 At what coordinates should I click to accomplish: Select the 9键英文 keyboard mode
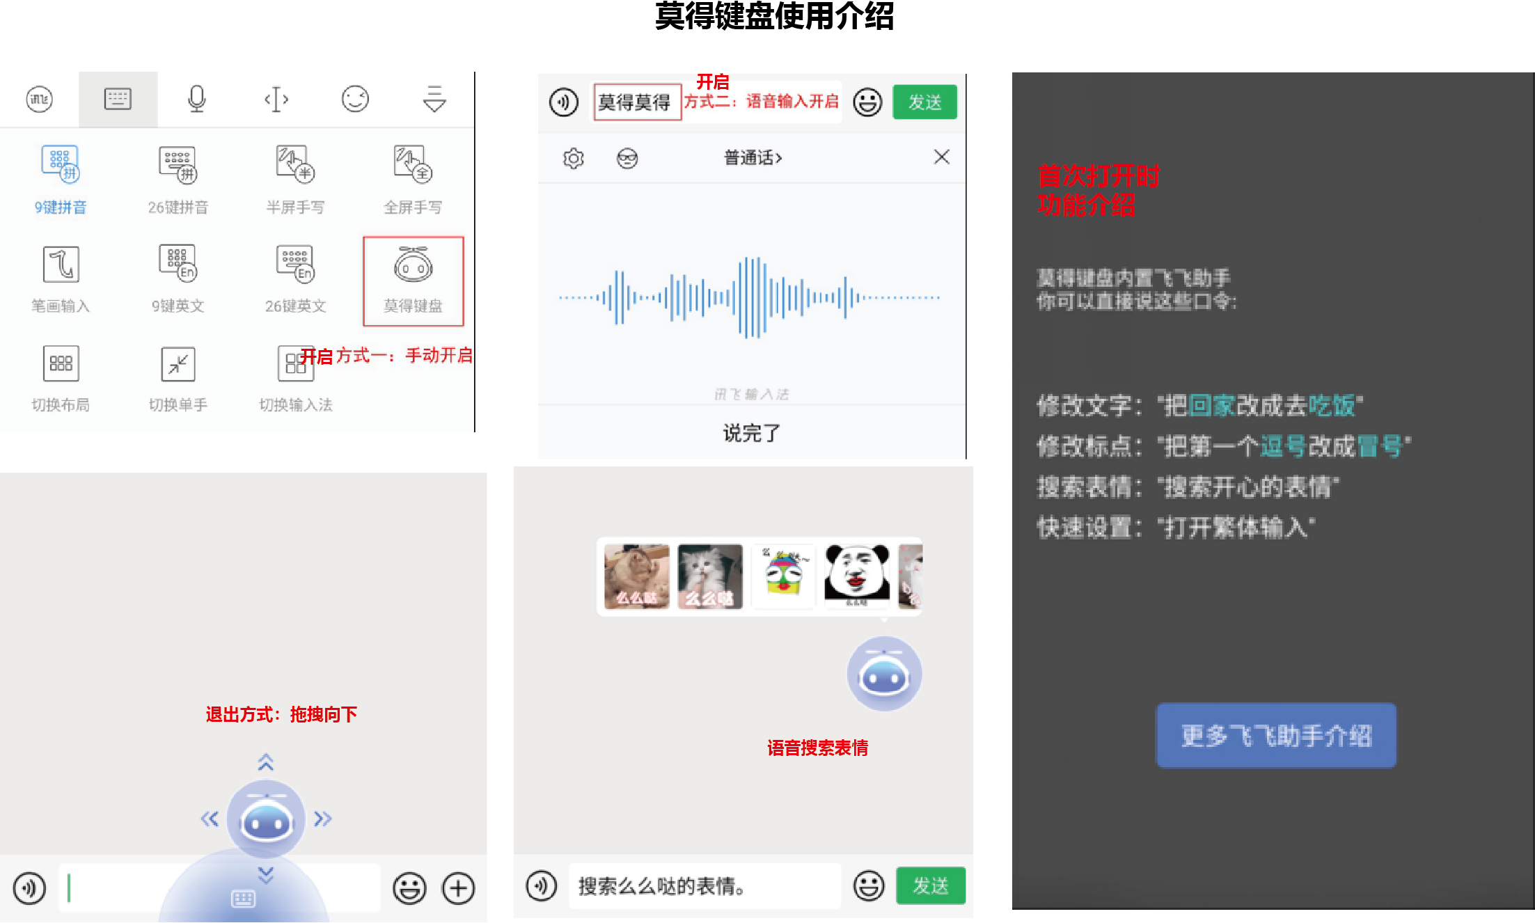click(x=178, y=280)
